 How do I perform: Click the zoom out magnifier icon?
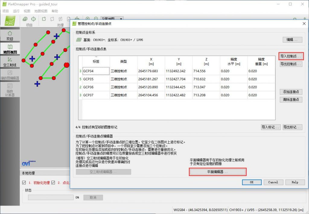[x=96, y=19]
